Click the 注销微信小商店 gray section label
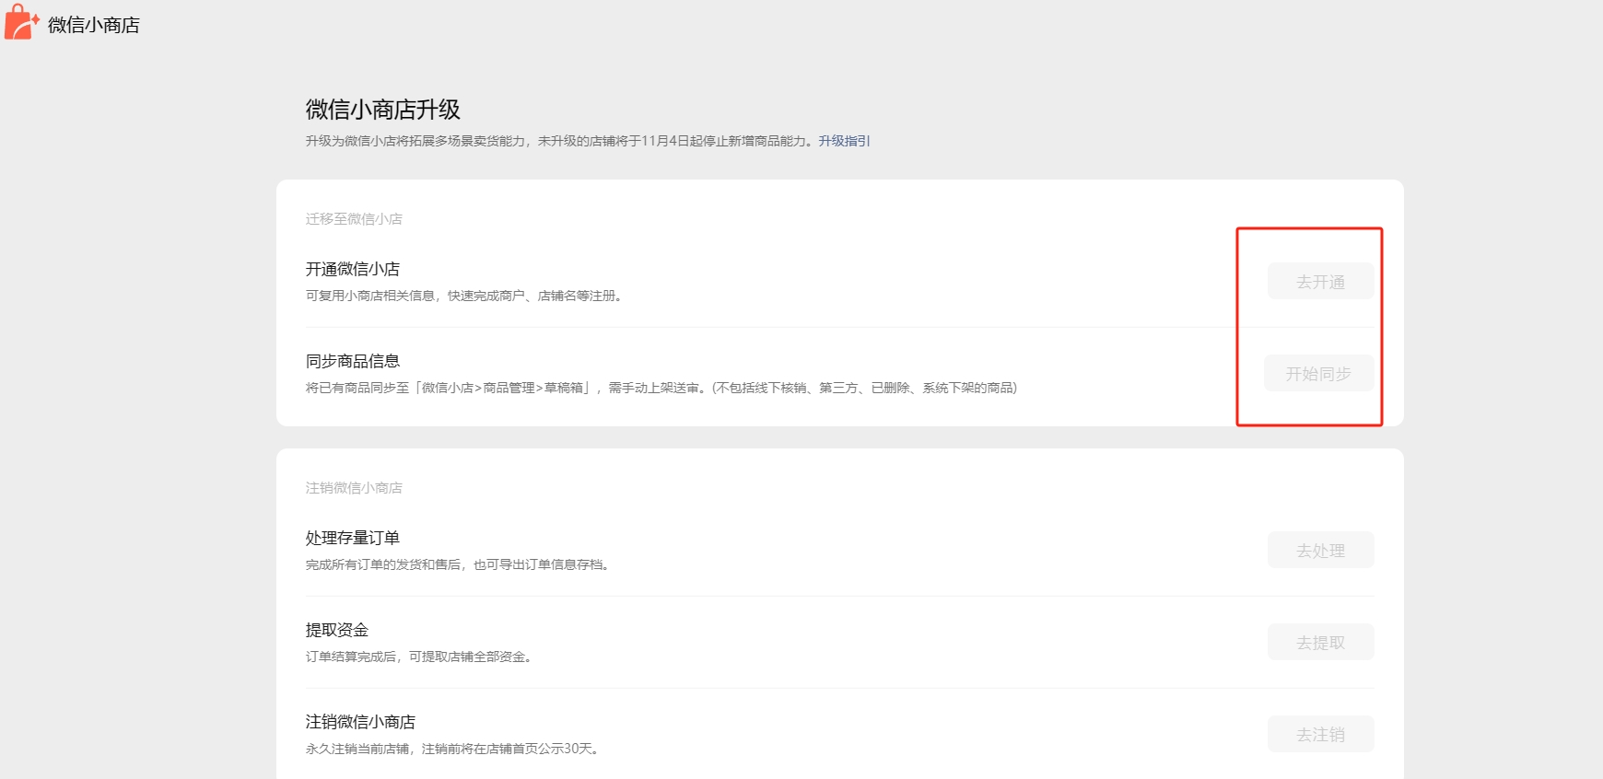1603x779 pixels. click(x=354, y=488)
